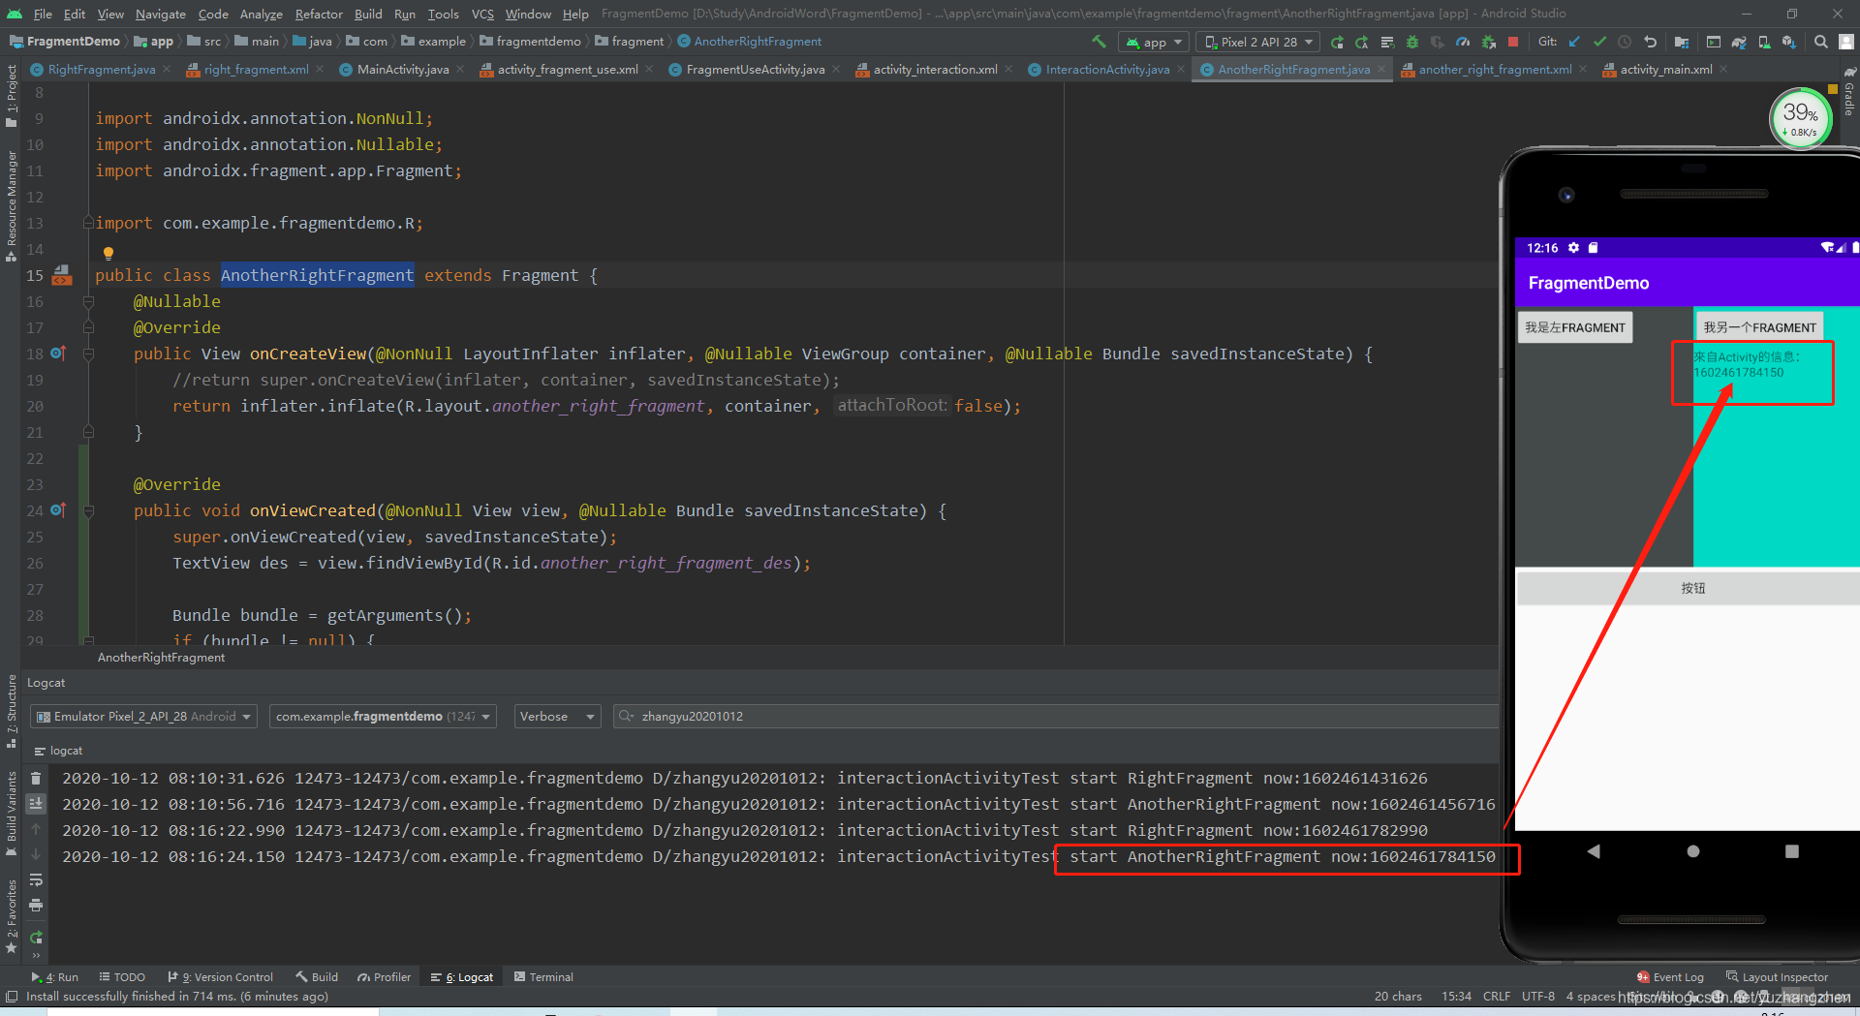This screenshot has height=1016, width=1860.
Task: Click the lightbulb intention icon in editor
Action: (108, 254)
